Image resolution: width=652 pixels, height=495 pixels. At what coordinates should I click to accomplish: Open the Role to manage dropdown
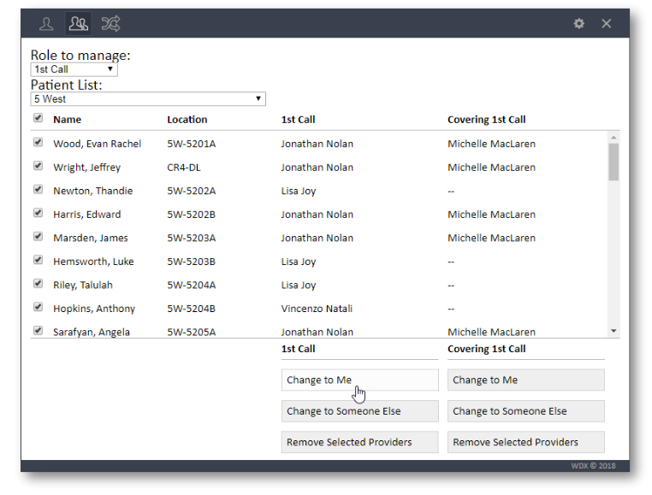point(74,69)
